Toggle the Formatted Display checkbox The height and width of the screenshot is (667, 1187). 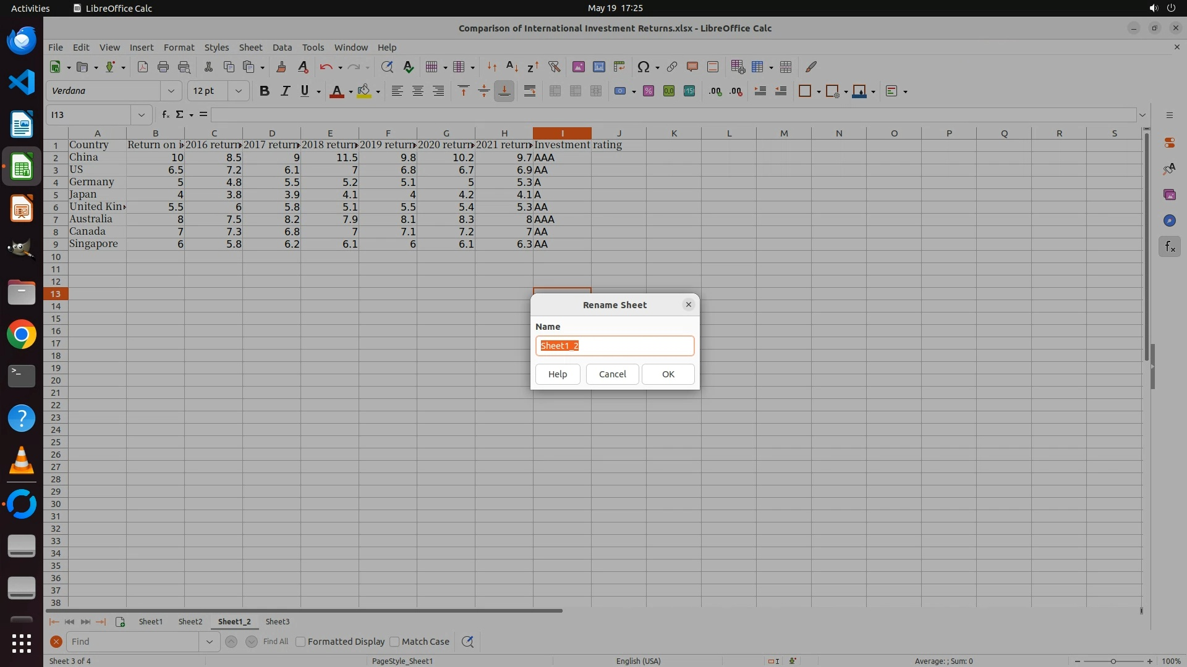pyautogui.click(x=301, y=642)
